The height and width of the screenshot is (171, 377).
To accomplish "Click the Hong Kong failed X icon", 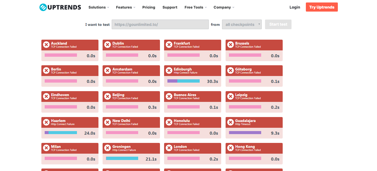I will [x=230, y=148].
